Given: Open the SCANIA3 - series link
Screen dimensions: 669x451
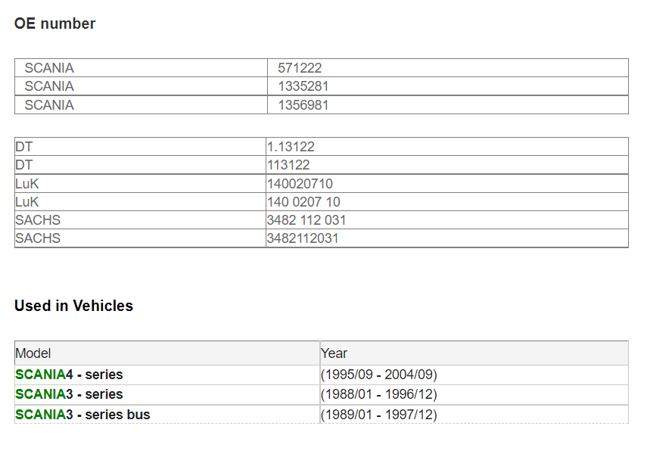Looking at the screenshot, I should (69, 394).
